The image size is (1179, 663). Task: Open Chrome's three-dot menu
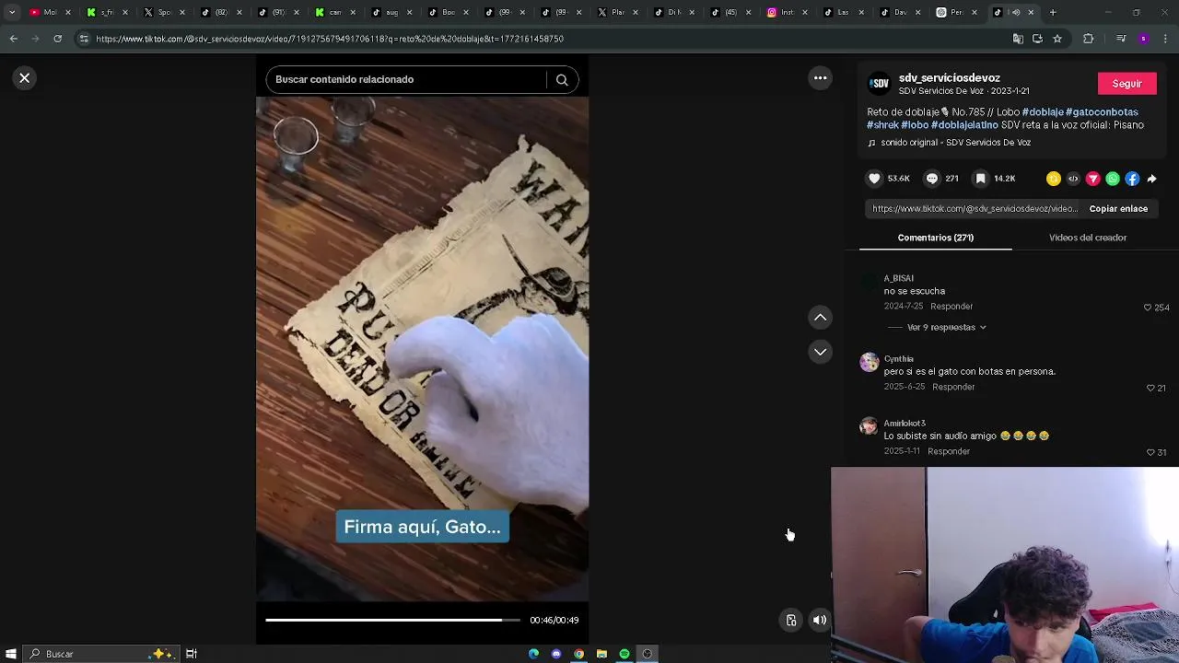(1166, 39)
